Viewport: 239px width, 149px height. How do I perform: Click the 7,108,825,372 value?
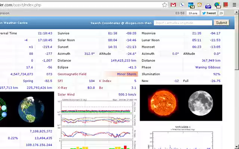click(x=41, y=131)
